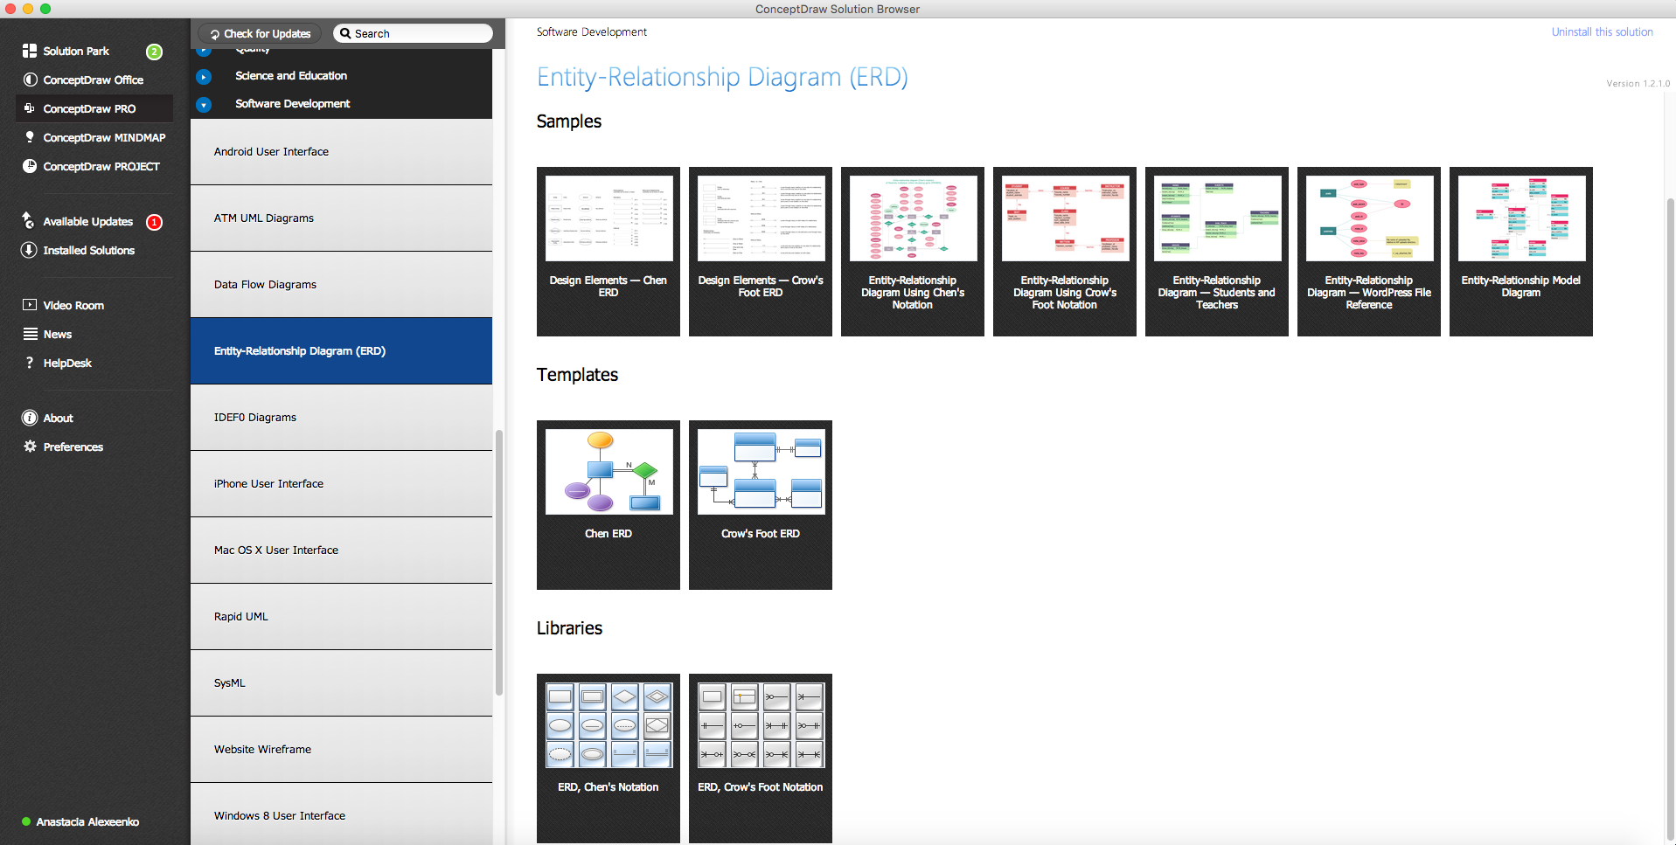Open ERD Using Chen's Notation sample
The image size is (1676, 845).
pyautogui.click(x=913, y=252)
